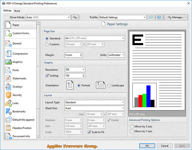Open the Graphics settings

(x=21, y=62)
